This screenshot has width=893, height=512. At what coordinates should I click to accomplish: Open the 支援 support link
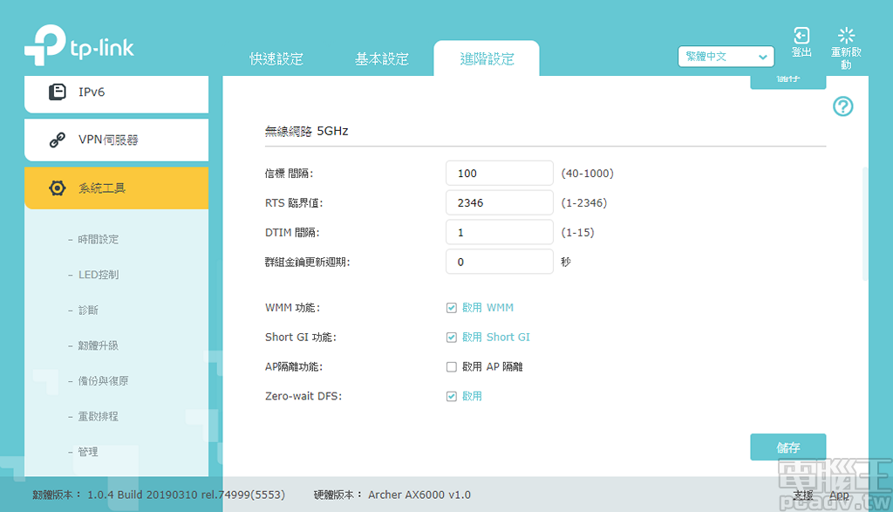point(802,494)
